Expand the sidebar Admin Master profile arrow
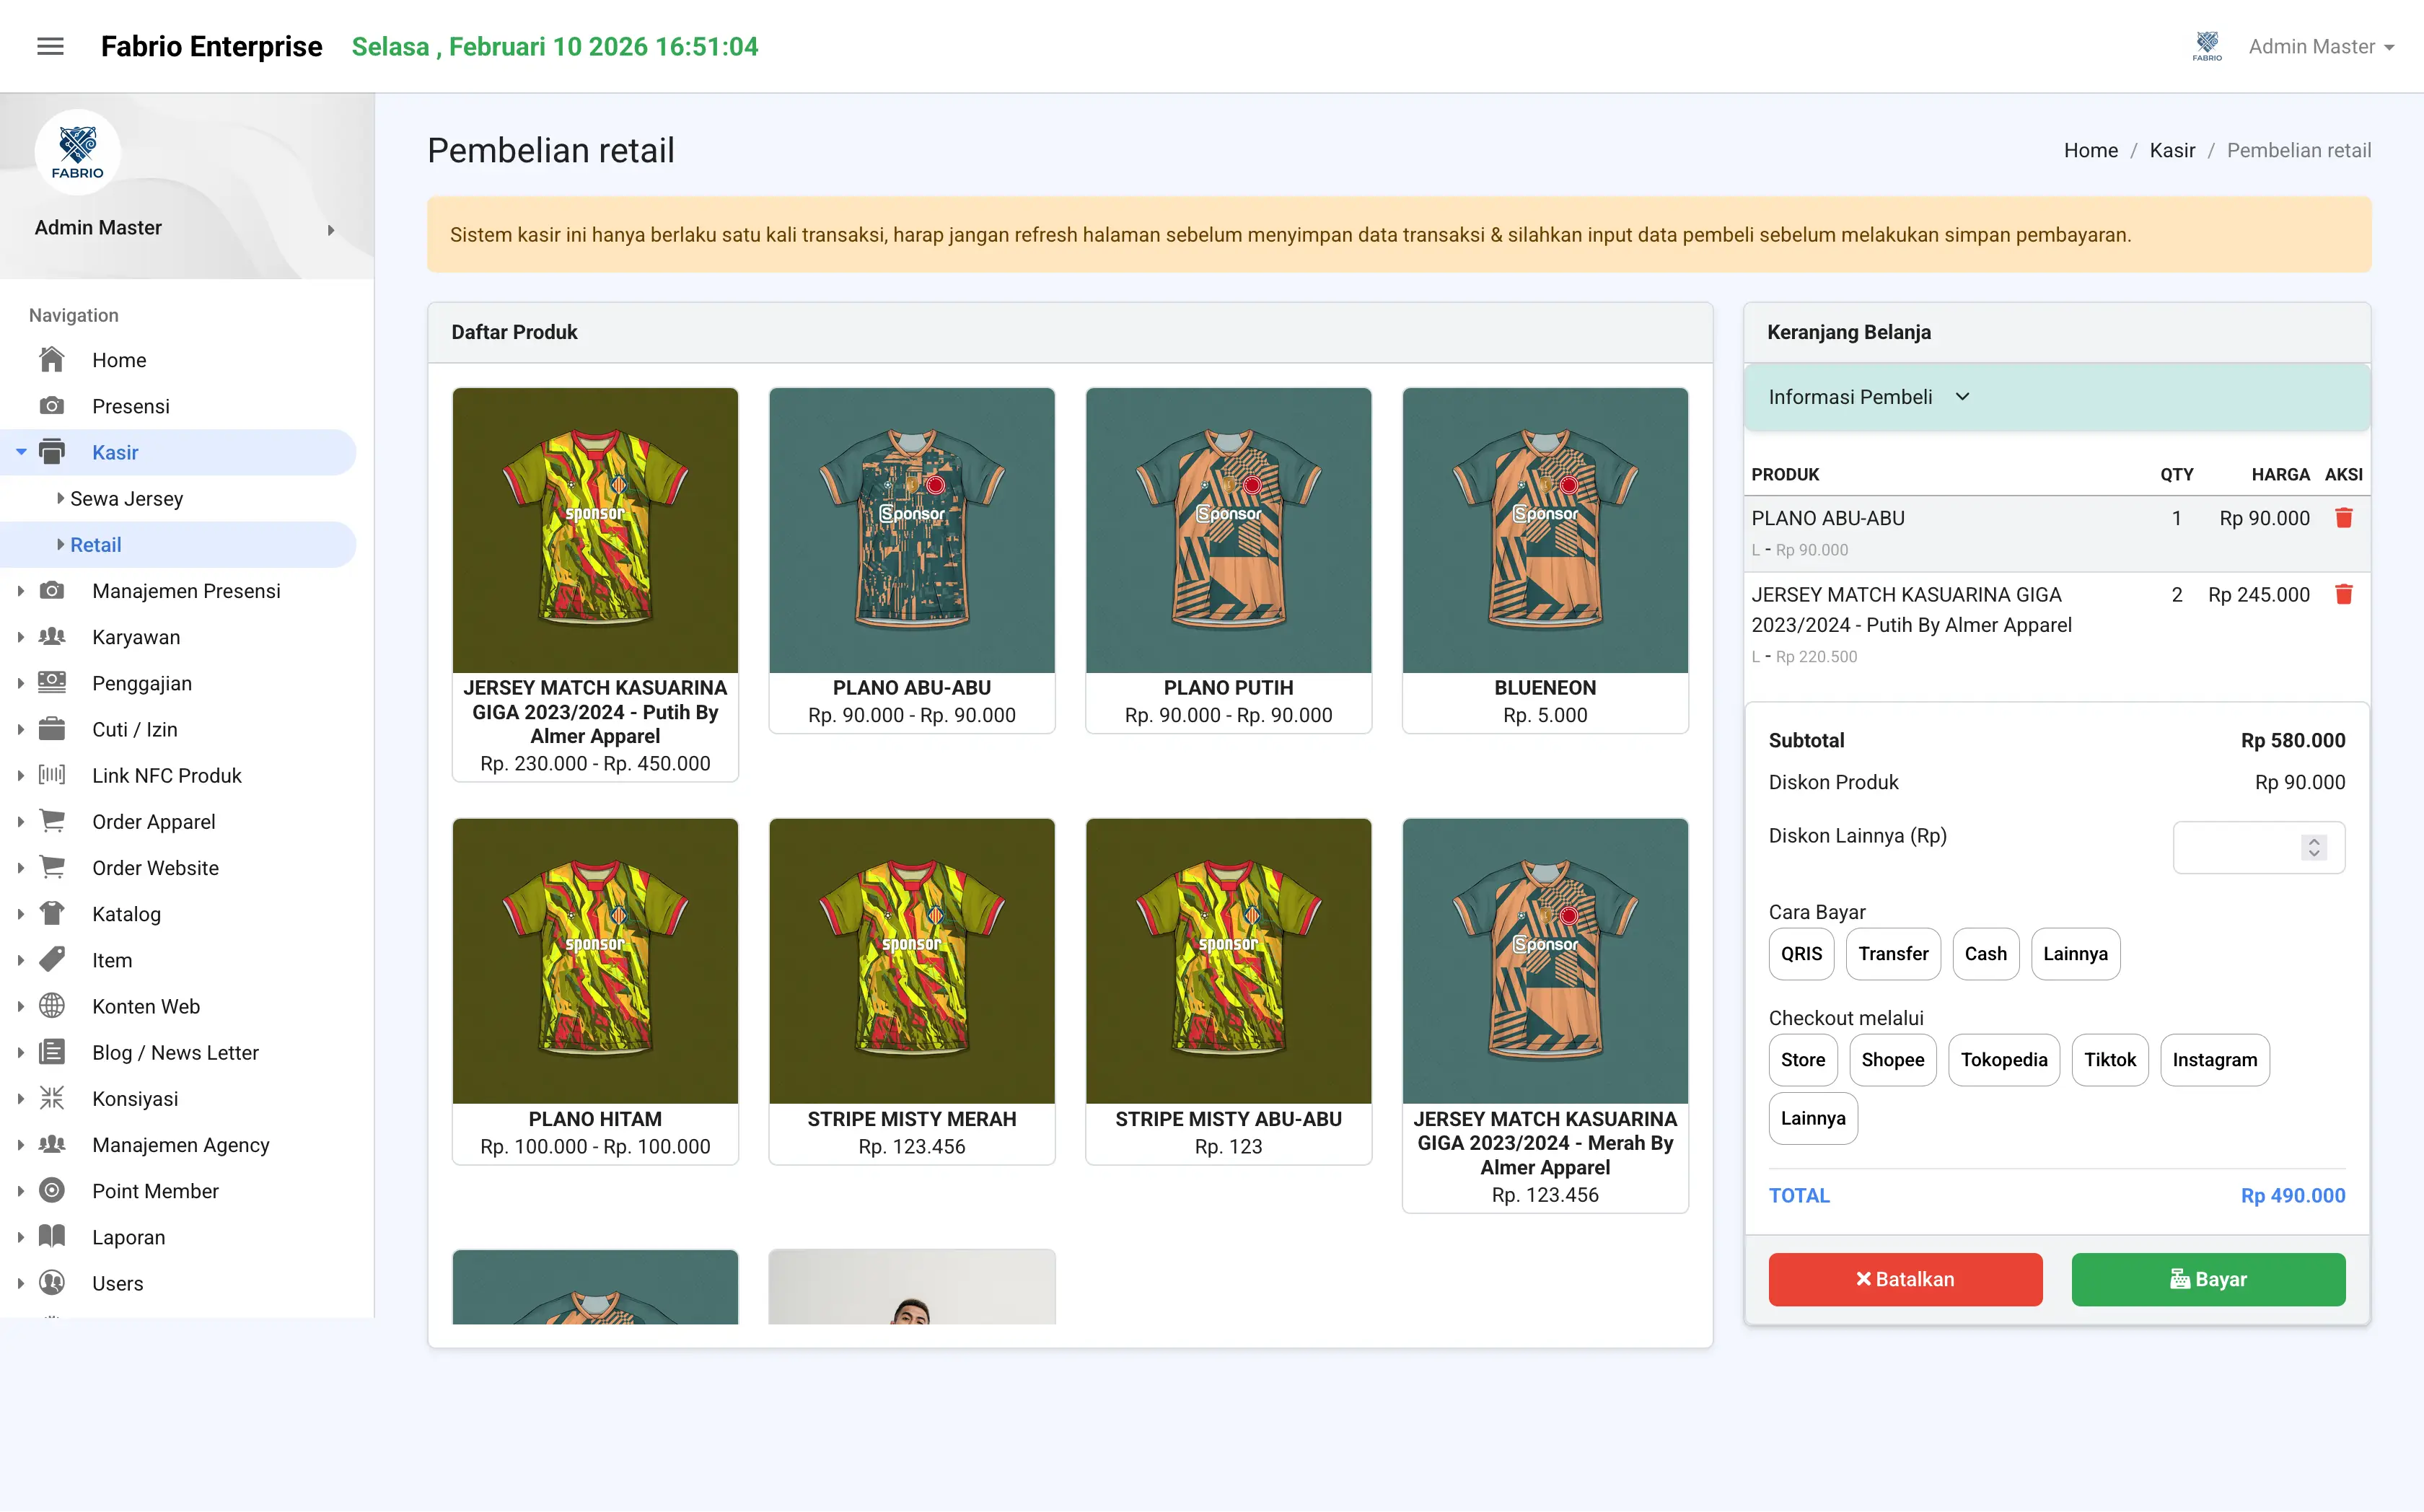2424x1512 pixels. click(x=331, y=229)
